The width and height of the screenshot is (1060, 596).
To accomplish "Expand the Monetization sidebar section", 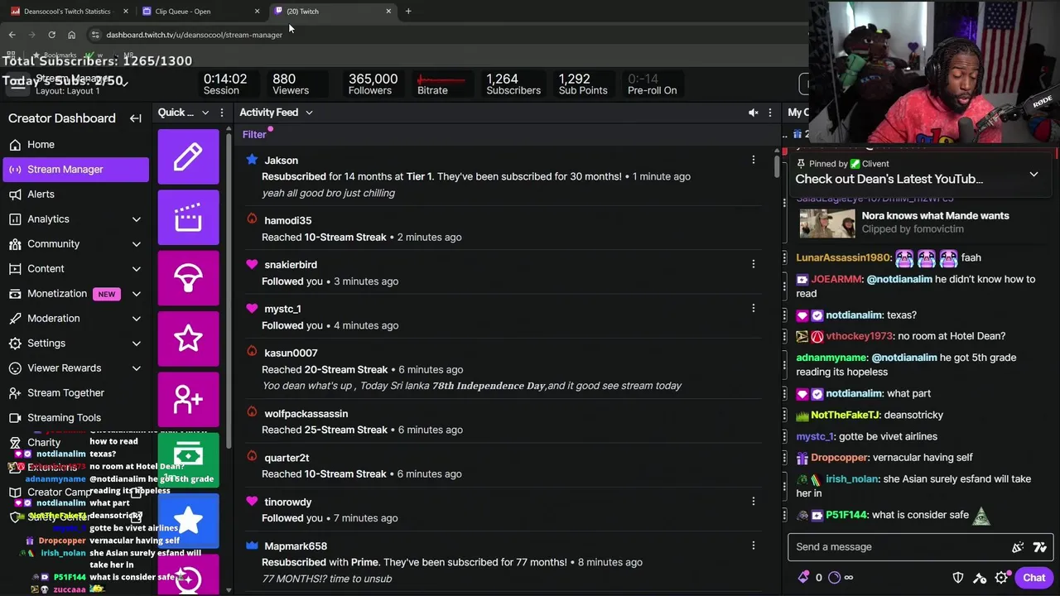I will [x=136, y=294].
